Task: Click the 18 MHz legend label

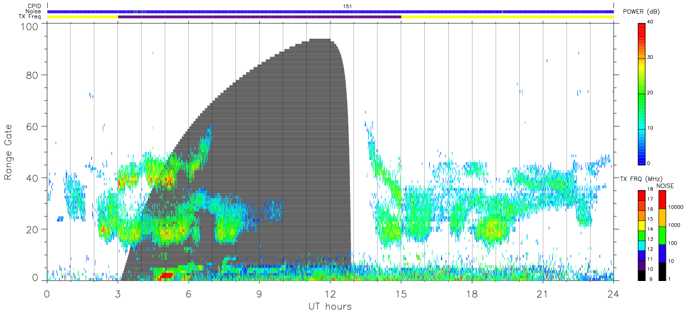Action: (650, 190)
